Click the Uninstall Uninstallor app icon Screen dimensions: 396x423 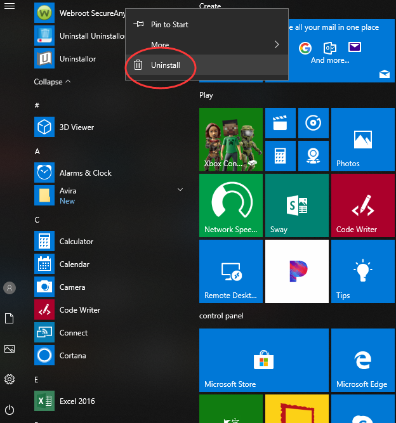(x=44, y=36)
